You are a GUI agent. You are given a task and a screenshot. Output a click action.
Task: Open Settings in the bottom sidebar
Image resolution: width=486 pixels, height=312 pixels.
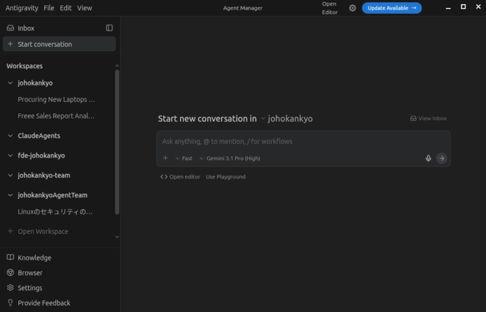point(30,288)
